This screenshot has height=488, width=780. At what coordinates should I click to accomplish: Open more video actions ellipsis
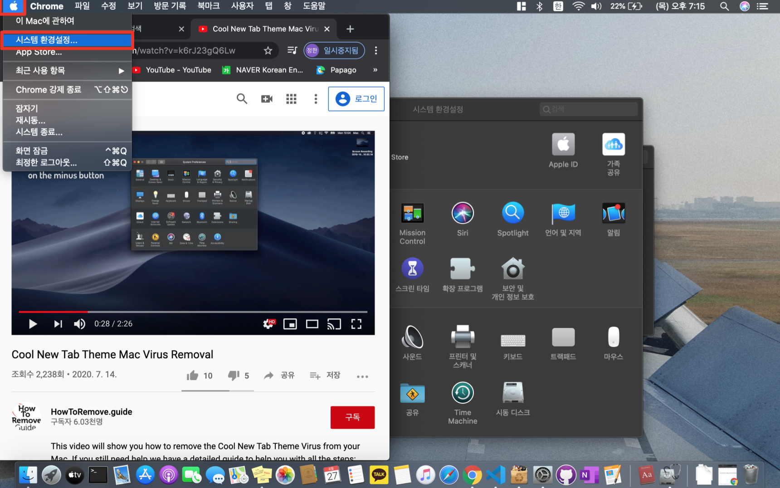(362, 376)
